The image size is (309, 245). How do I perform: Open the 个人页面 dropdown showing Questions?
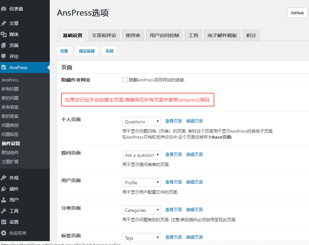pos(142,121)
